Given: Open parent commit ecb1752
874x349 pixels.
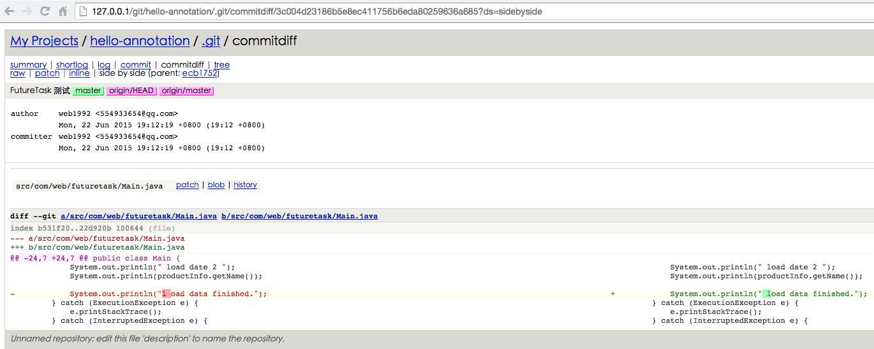Looking at the screenshot, I should click(200, 73).
